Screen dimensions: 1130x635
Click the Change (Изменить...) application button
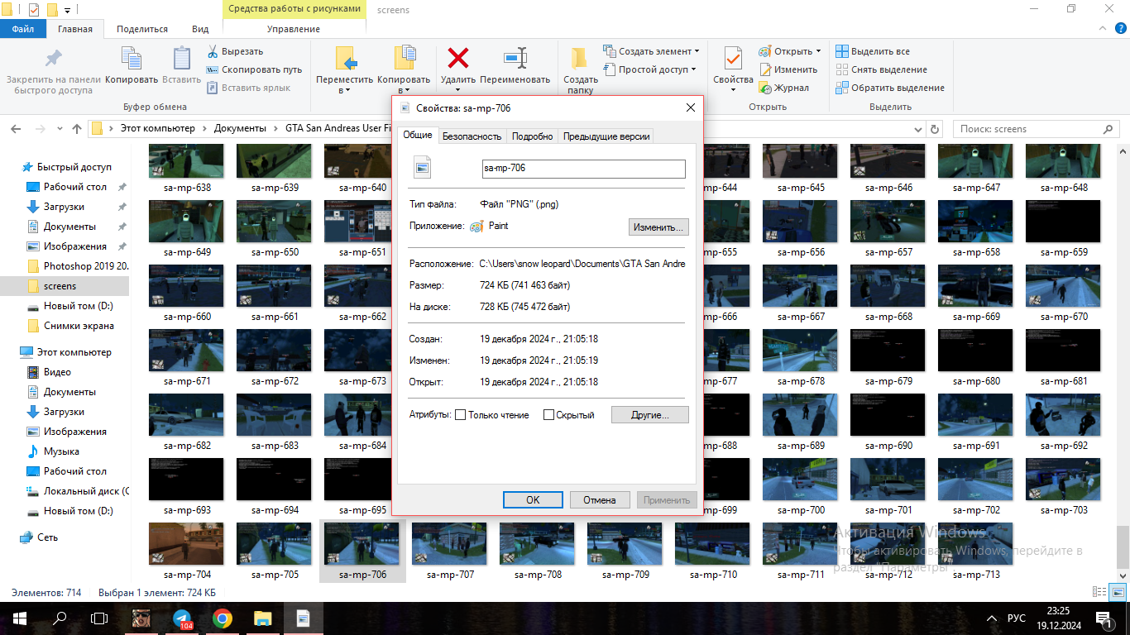[658, 227]
